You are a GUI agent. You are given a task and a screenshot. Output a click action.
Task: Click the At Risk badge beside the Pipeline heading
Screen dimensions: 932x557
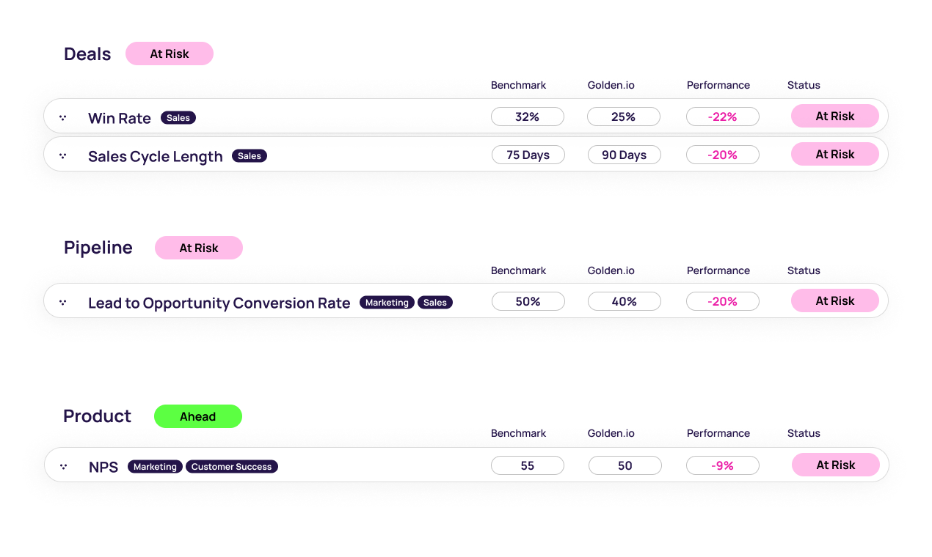[x=198, y=248]
